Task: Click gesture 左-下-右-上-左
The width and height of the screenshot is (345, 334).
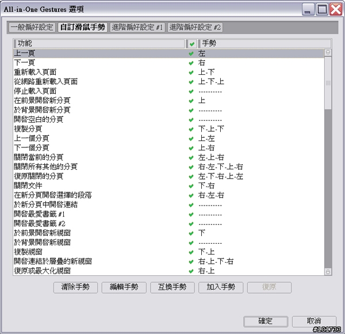Action: pyautogui.click(x=220, y=176)
